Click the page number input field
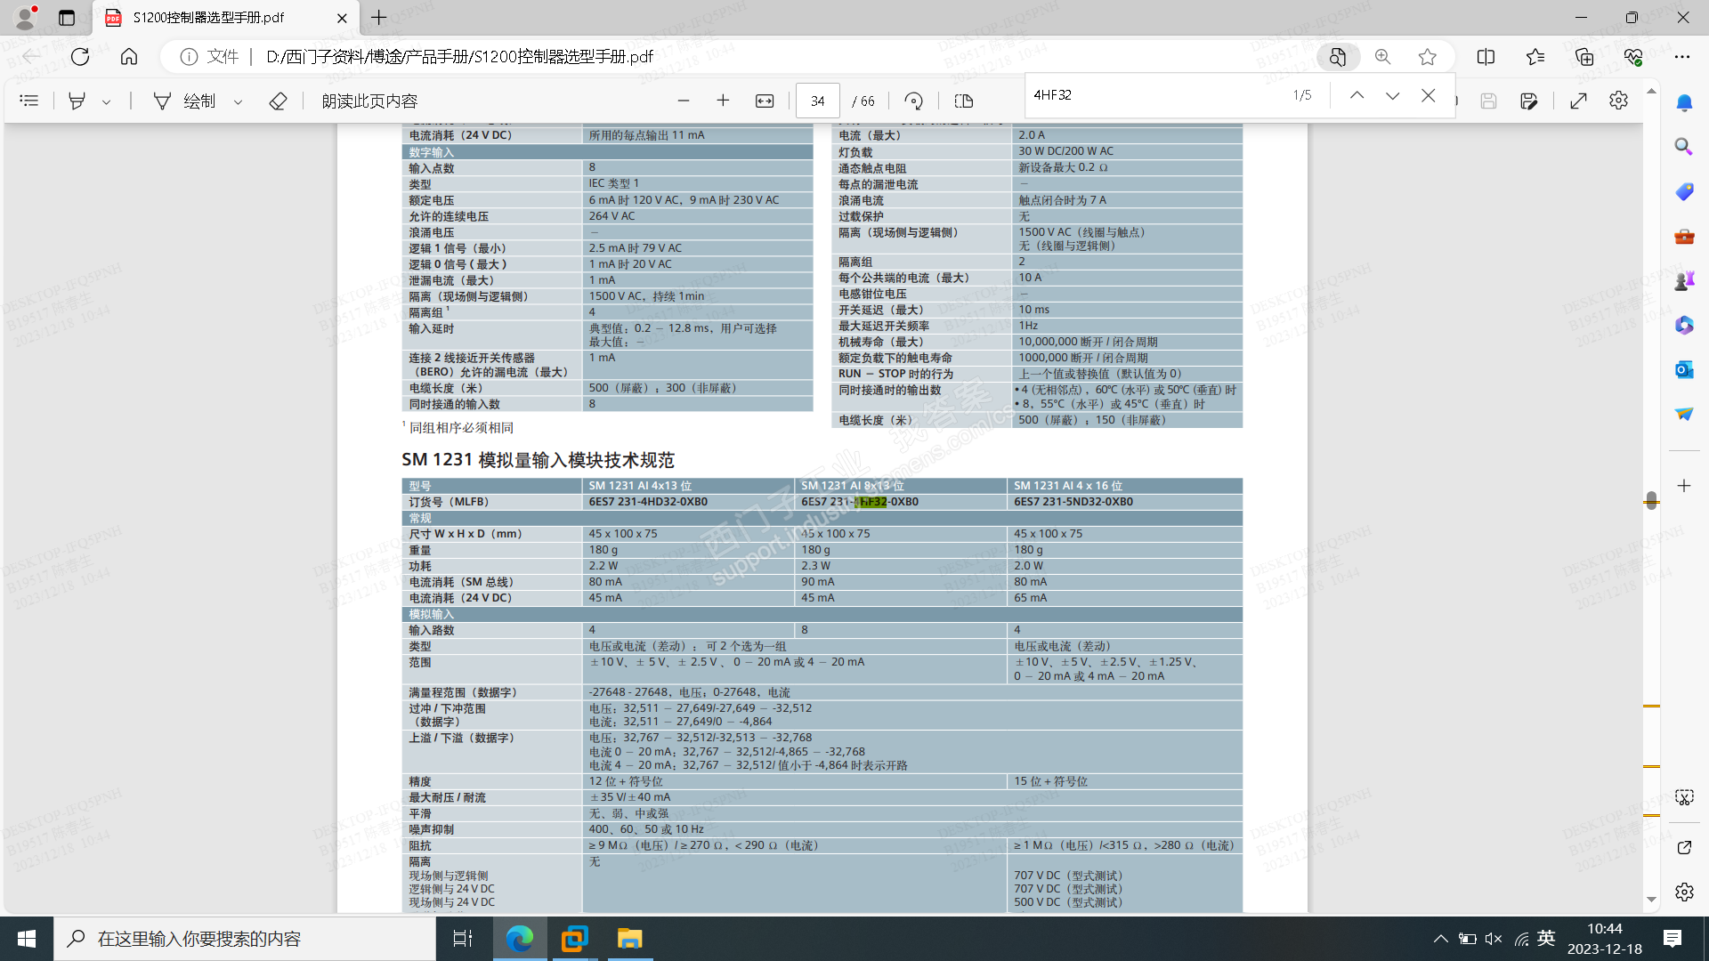 (817, 101)
